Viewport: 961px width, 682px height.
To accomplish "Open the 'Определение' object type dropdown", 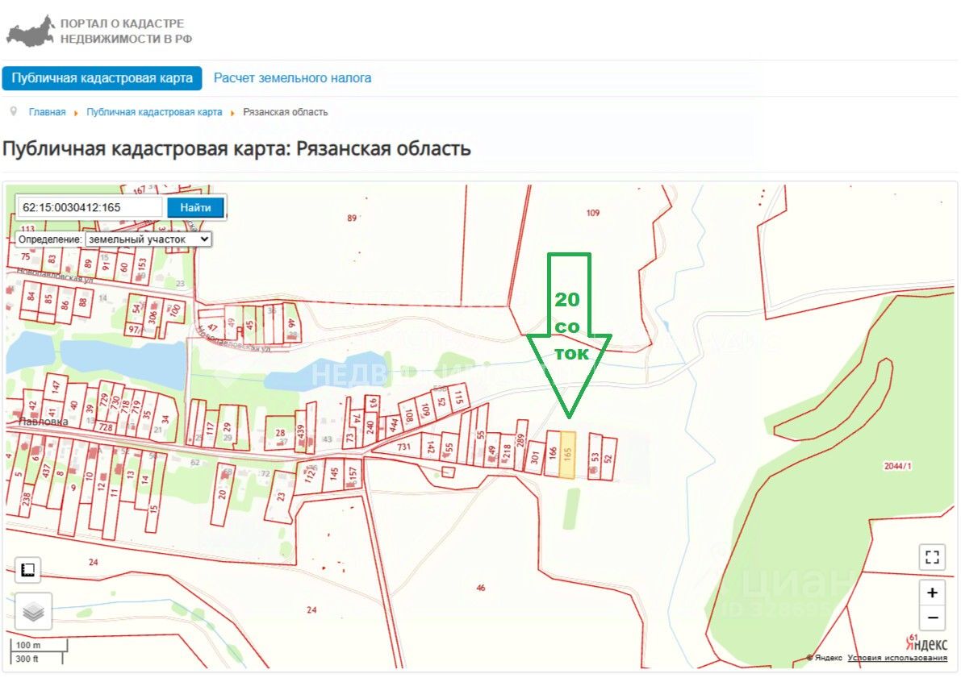I will click(148, 239).
